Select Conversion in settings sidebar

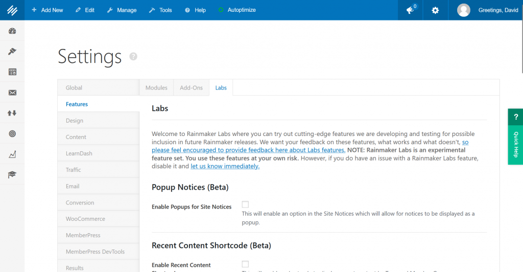click(x=99, y=202)
